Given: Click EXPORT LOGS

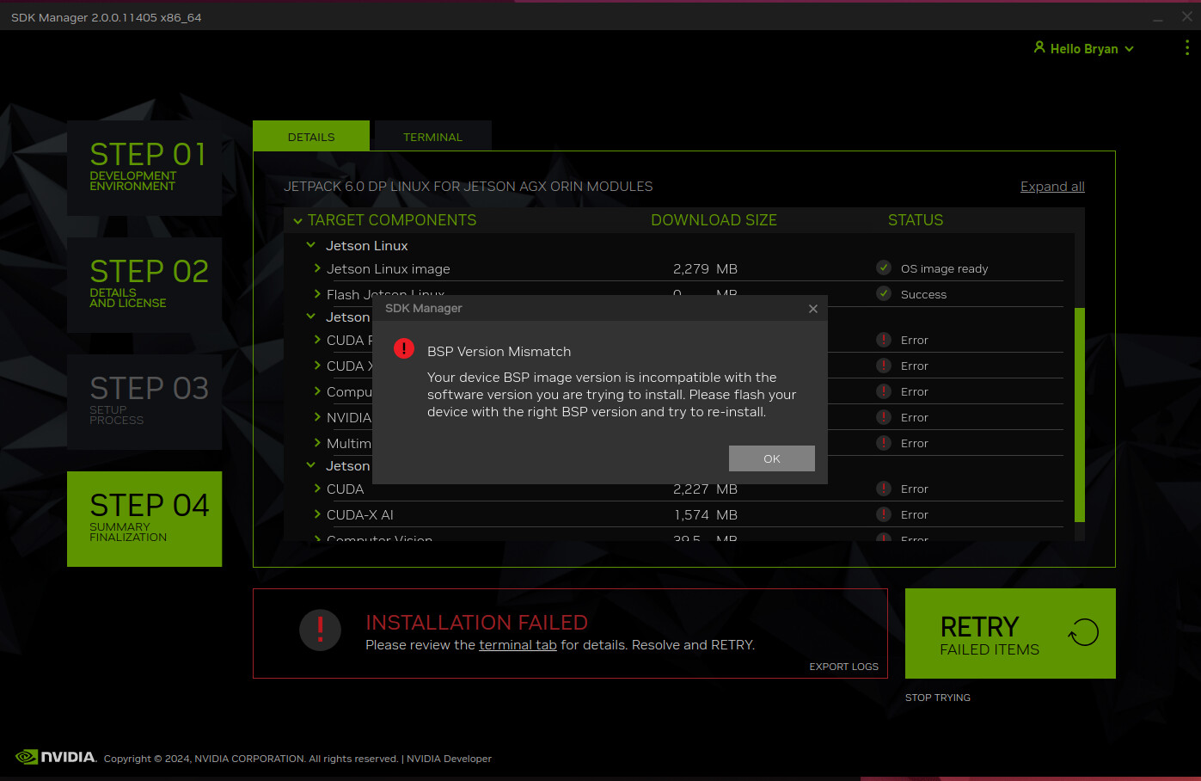Looking at the screenshot, I should [x=843, y=666].
